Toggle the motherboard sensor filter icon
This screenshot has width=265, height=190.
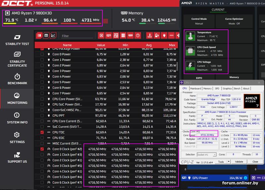[x=116, y=36]
